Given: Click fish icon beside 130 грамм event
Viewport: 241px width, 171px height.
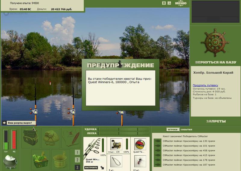Looking at the screenshot, I should 158,141.
